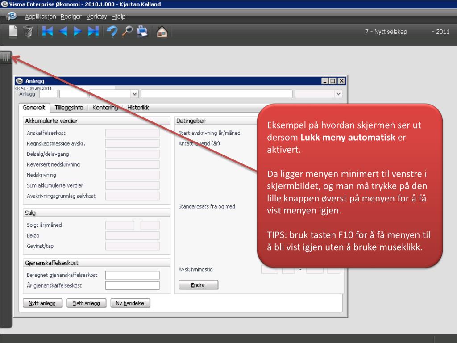Screen dimensions: 457x343
Task: Show menu with small button at sidebar top
Action: (6, 57)
